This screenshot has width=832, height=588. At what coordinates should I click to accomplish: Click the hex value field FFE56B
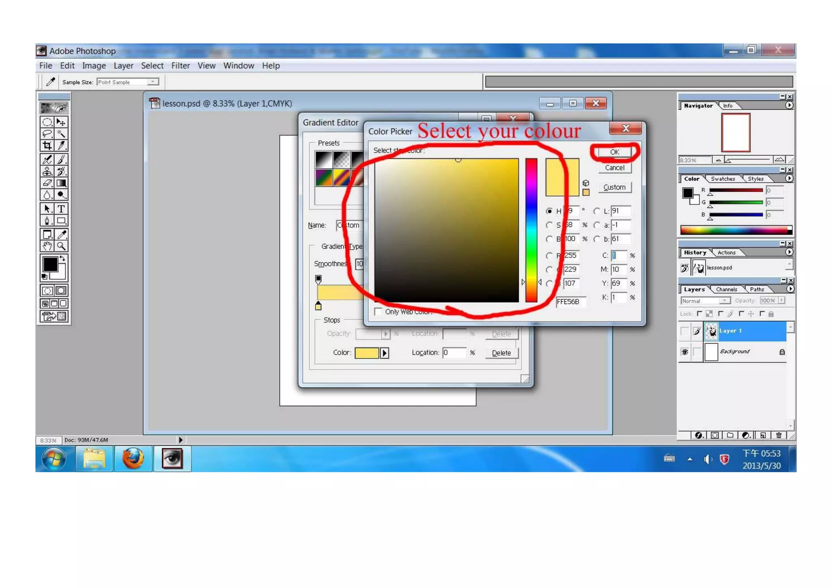pos(570,302)
